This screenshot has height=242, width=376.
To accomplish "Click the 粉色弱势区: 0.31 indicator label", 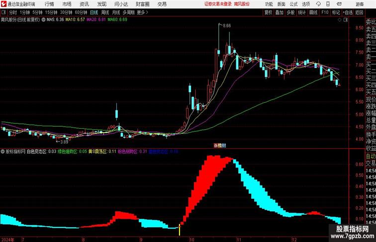I will coord(132,152).
